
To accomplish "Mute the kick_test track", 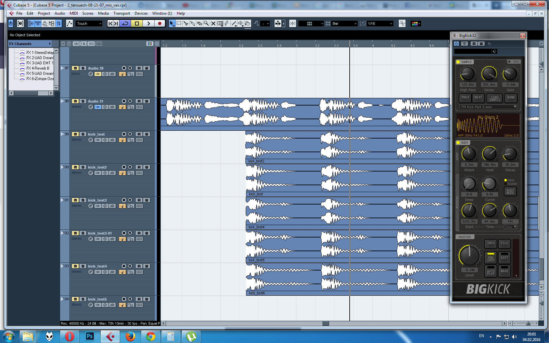I will point(75,134).
